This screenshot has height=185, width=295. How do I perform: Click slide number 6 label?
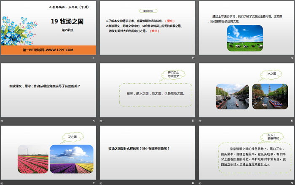click(292, 121)
